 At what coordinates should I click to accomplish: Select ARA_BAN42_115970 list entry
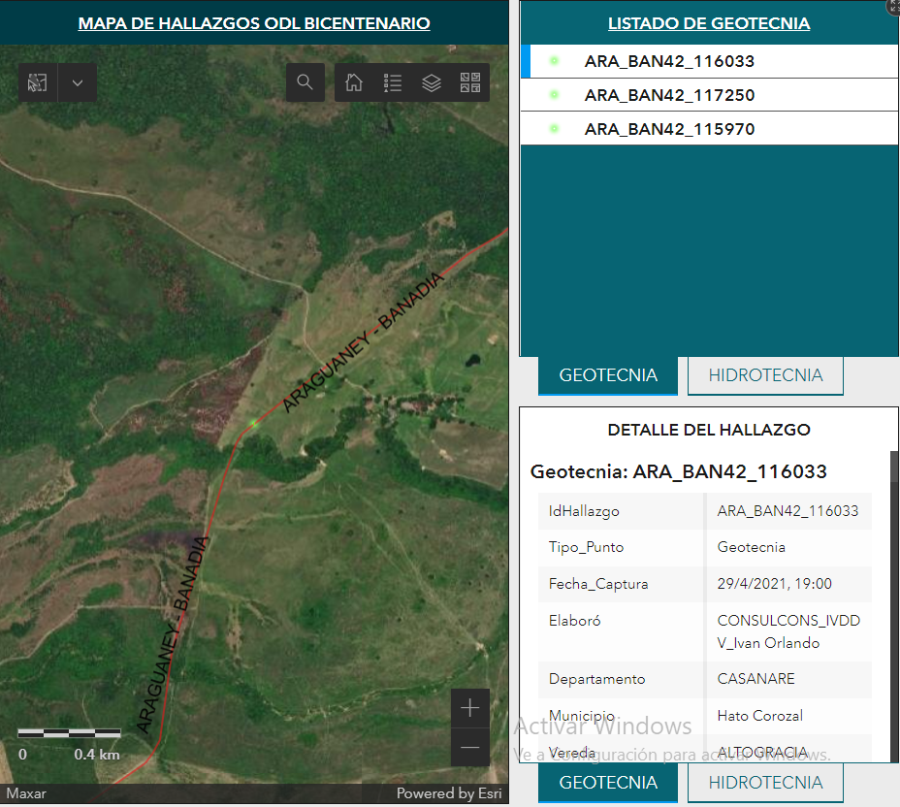point(669,129)
